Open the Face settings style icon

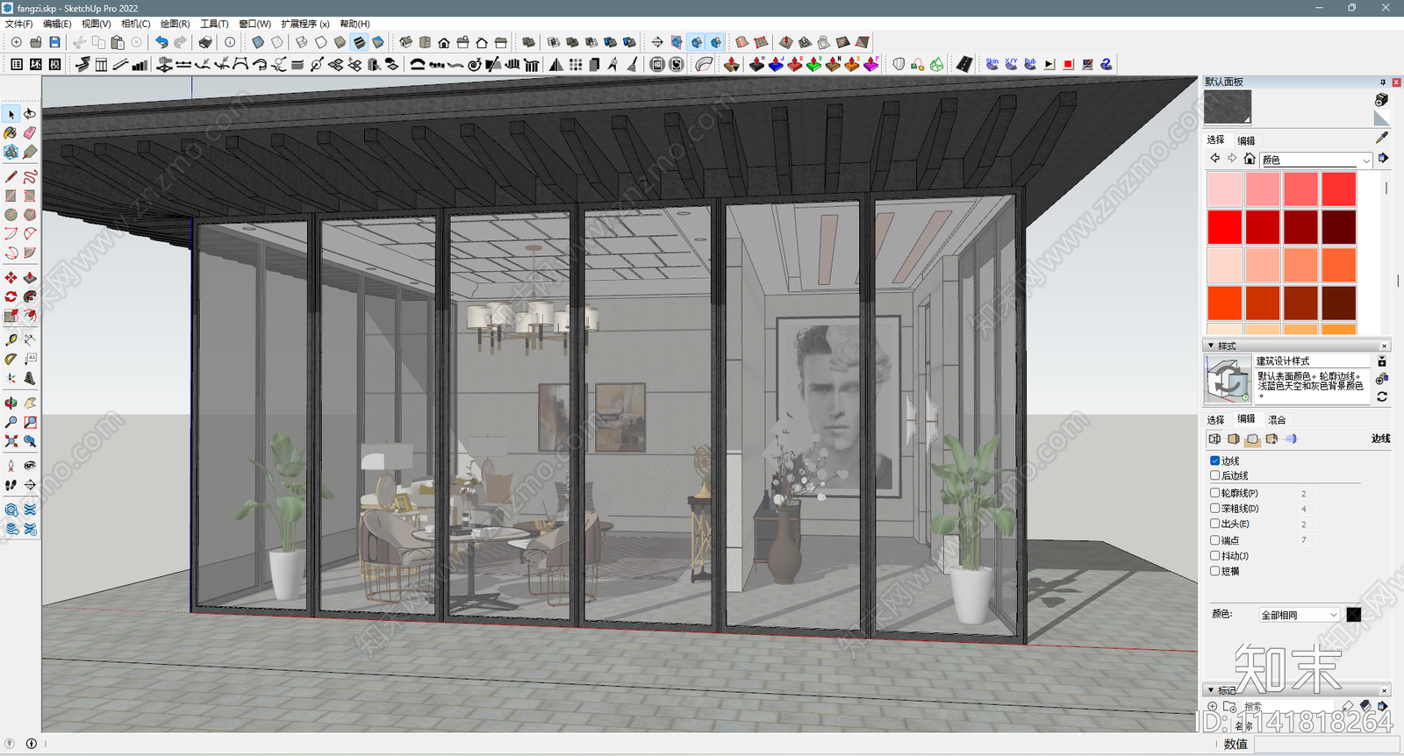pyautogui.click(x=1234, y=439)
